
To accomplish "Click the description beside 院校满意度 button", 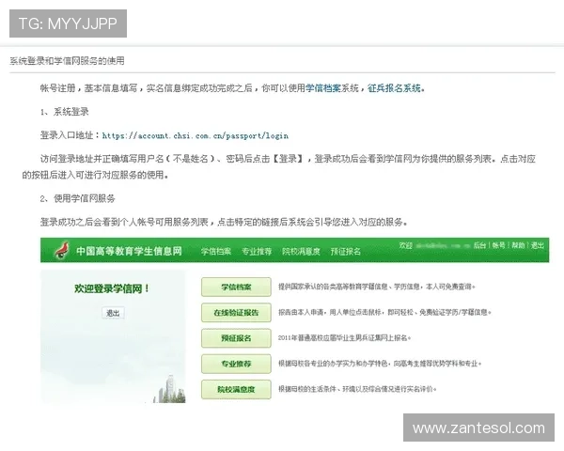I will click(x=357, y=389).
